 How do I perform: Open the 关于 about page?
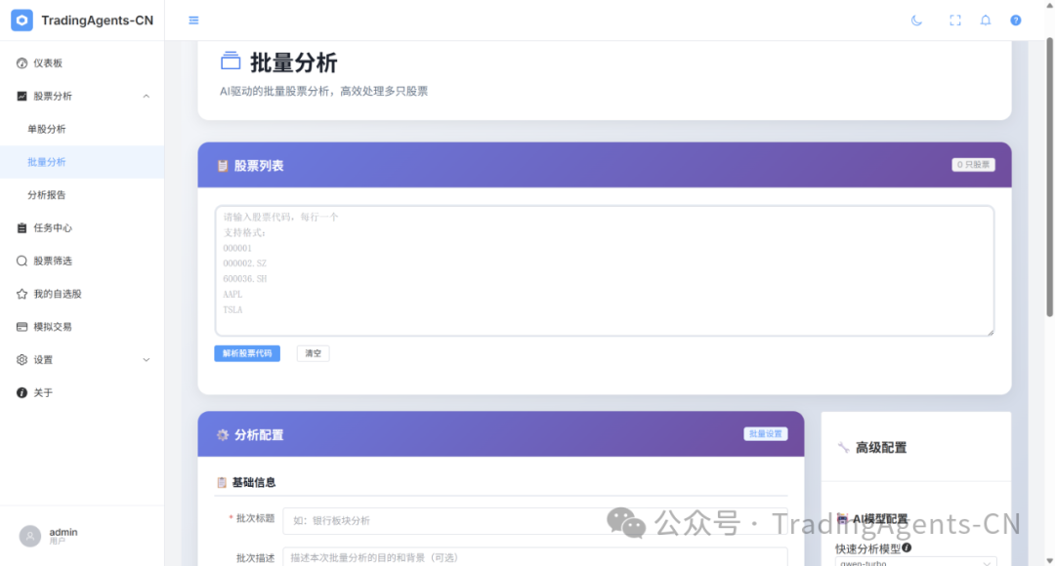coord(43,393)
